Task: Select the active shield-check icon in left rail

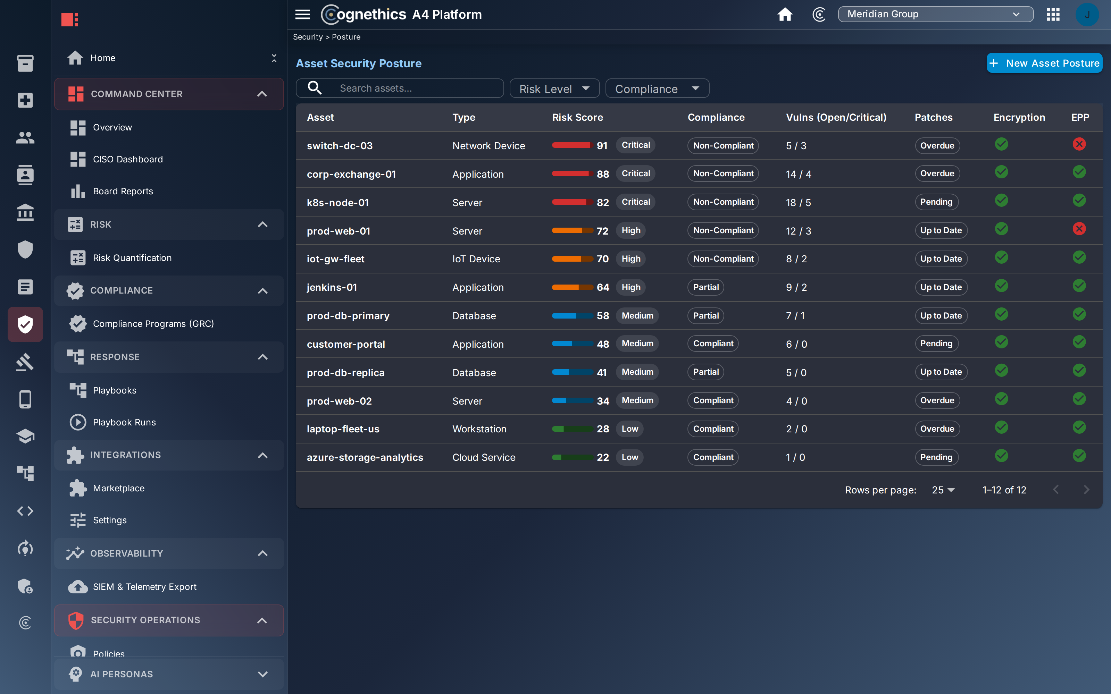Action: pyautogui.click(x=25, y=324)
